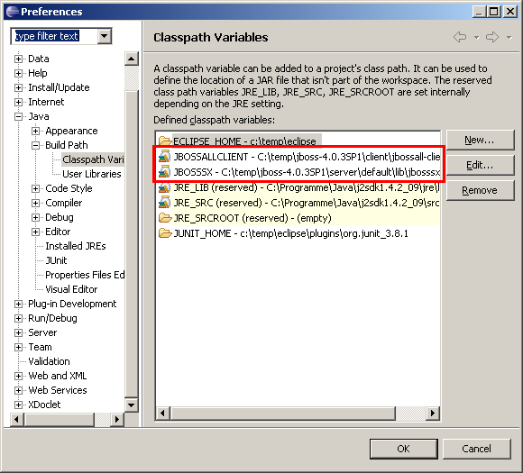Expand the Plug-in Development node
This screenshot has width=523, height=473.
(x=18, y=304)
